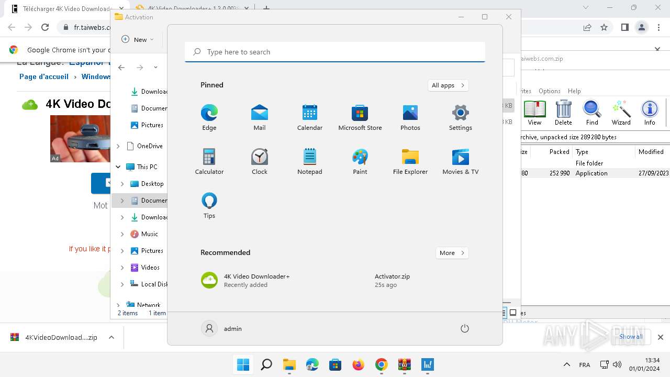Click the WinRAR Find toolbar icon

(592, 113)
